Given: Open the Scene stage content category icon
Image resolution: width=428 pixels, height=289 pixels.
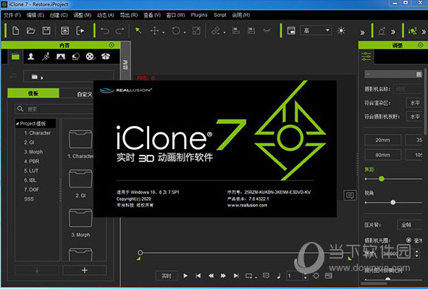Looking at the screenshot, I should tap(61, 56).
